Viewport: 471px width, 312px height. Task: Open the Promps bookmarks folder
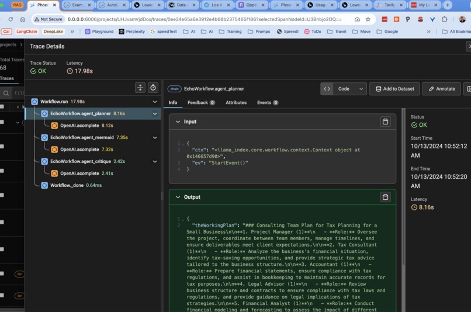[259, 32]
